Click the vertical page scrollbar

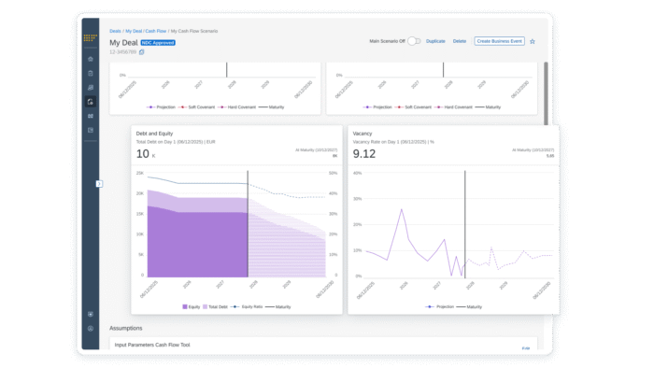[x=546, y=93]
